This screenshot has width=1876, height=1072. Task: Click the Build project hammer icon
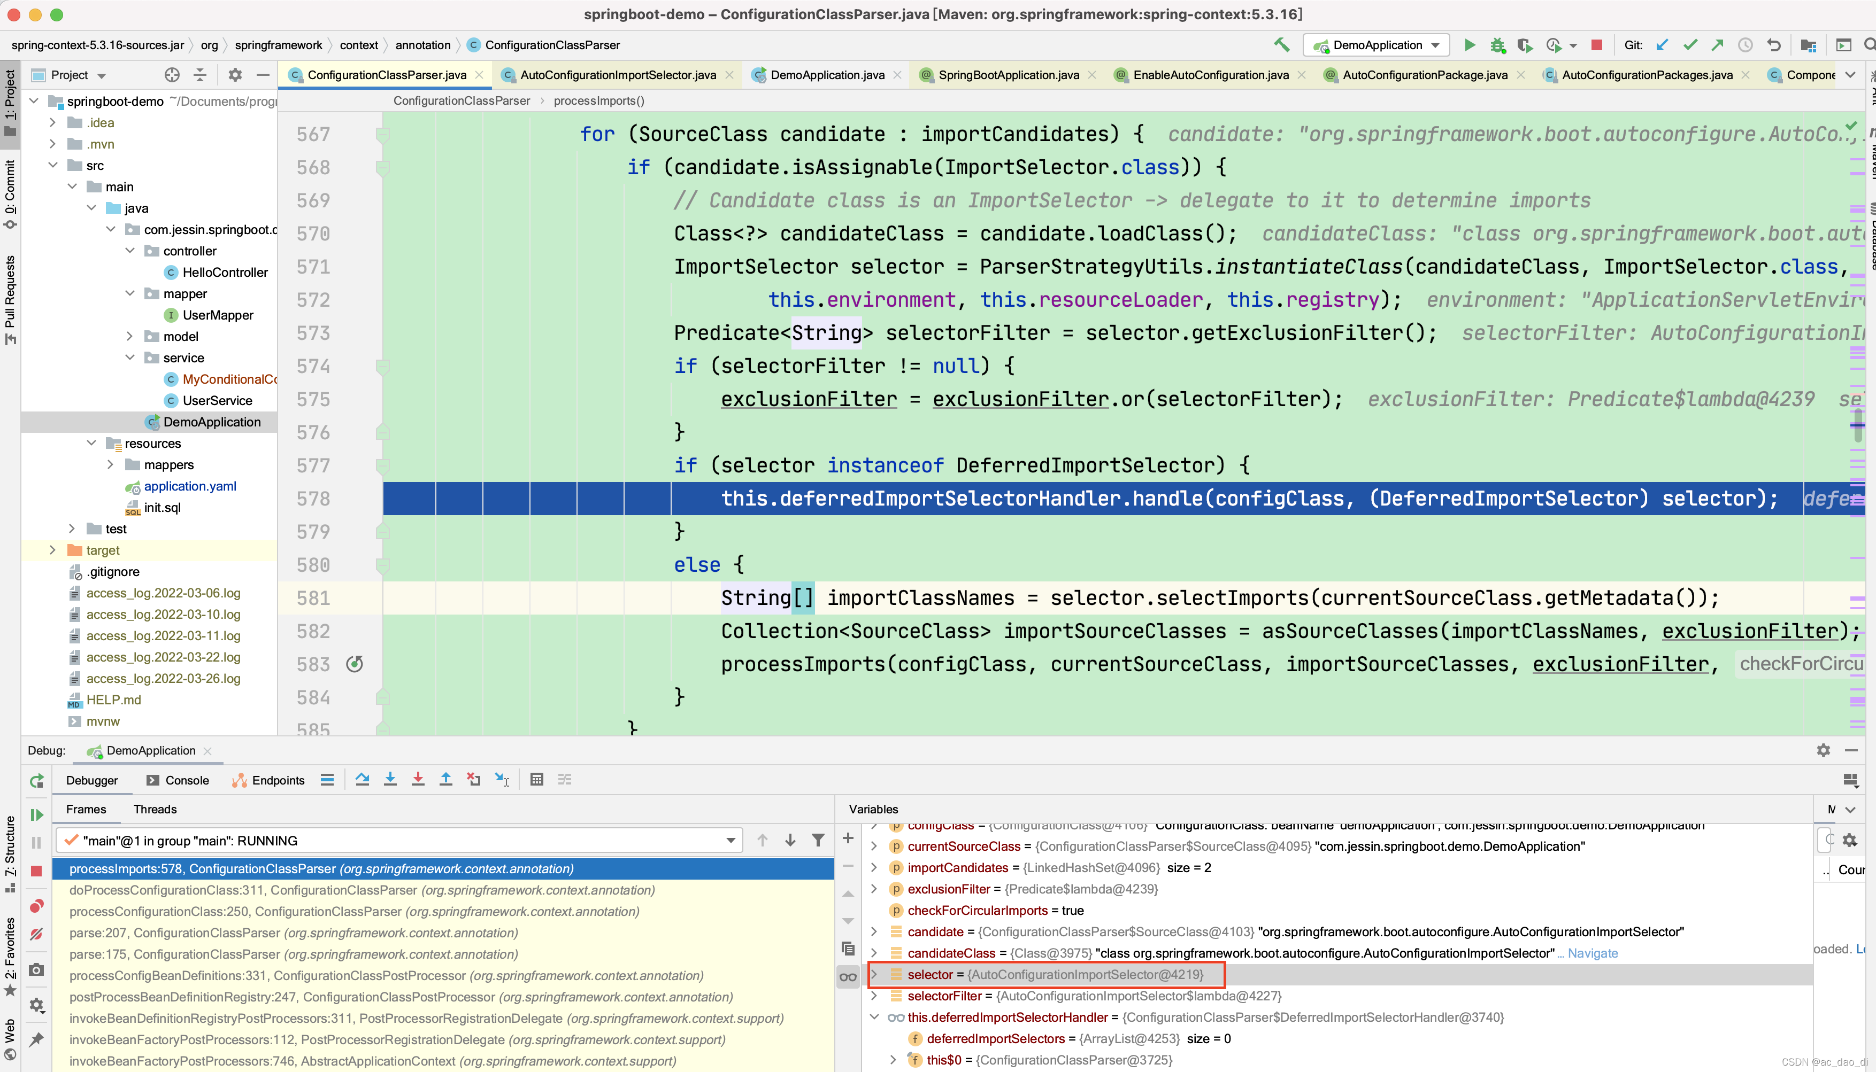(x=1282, y=45)
